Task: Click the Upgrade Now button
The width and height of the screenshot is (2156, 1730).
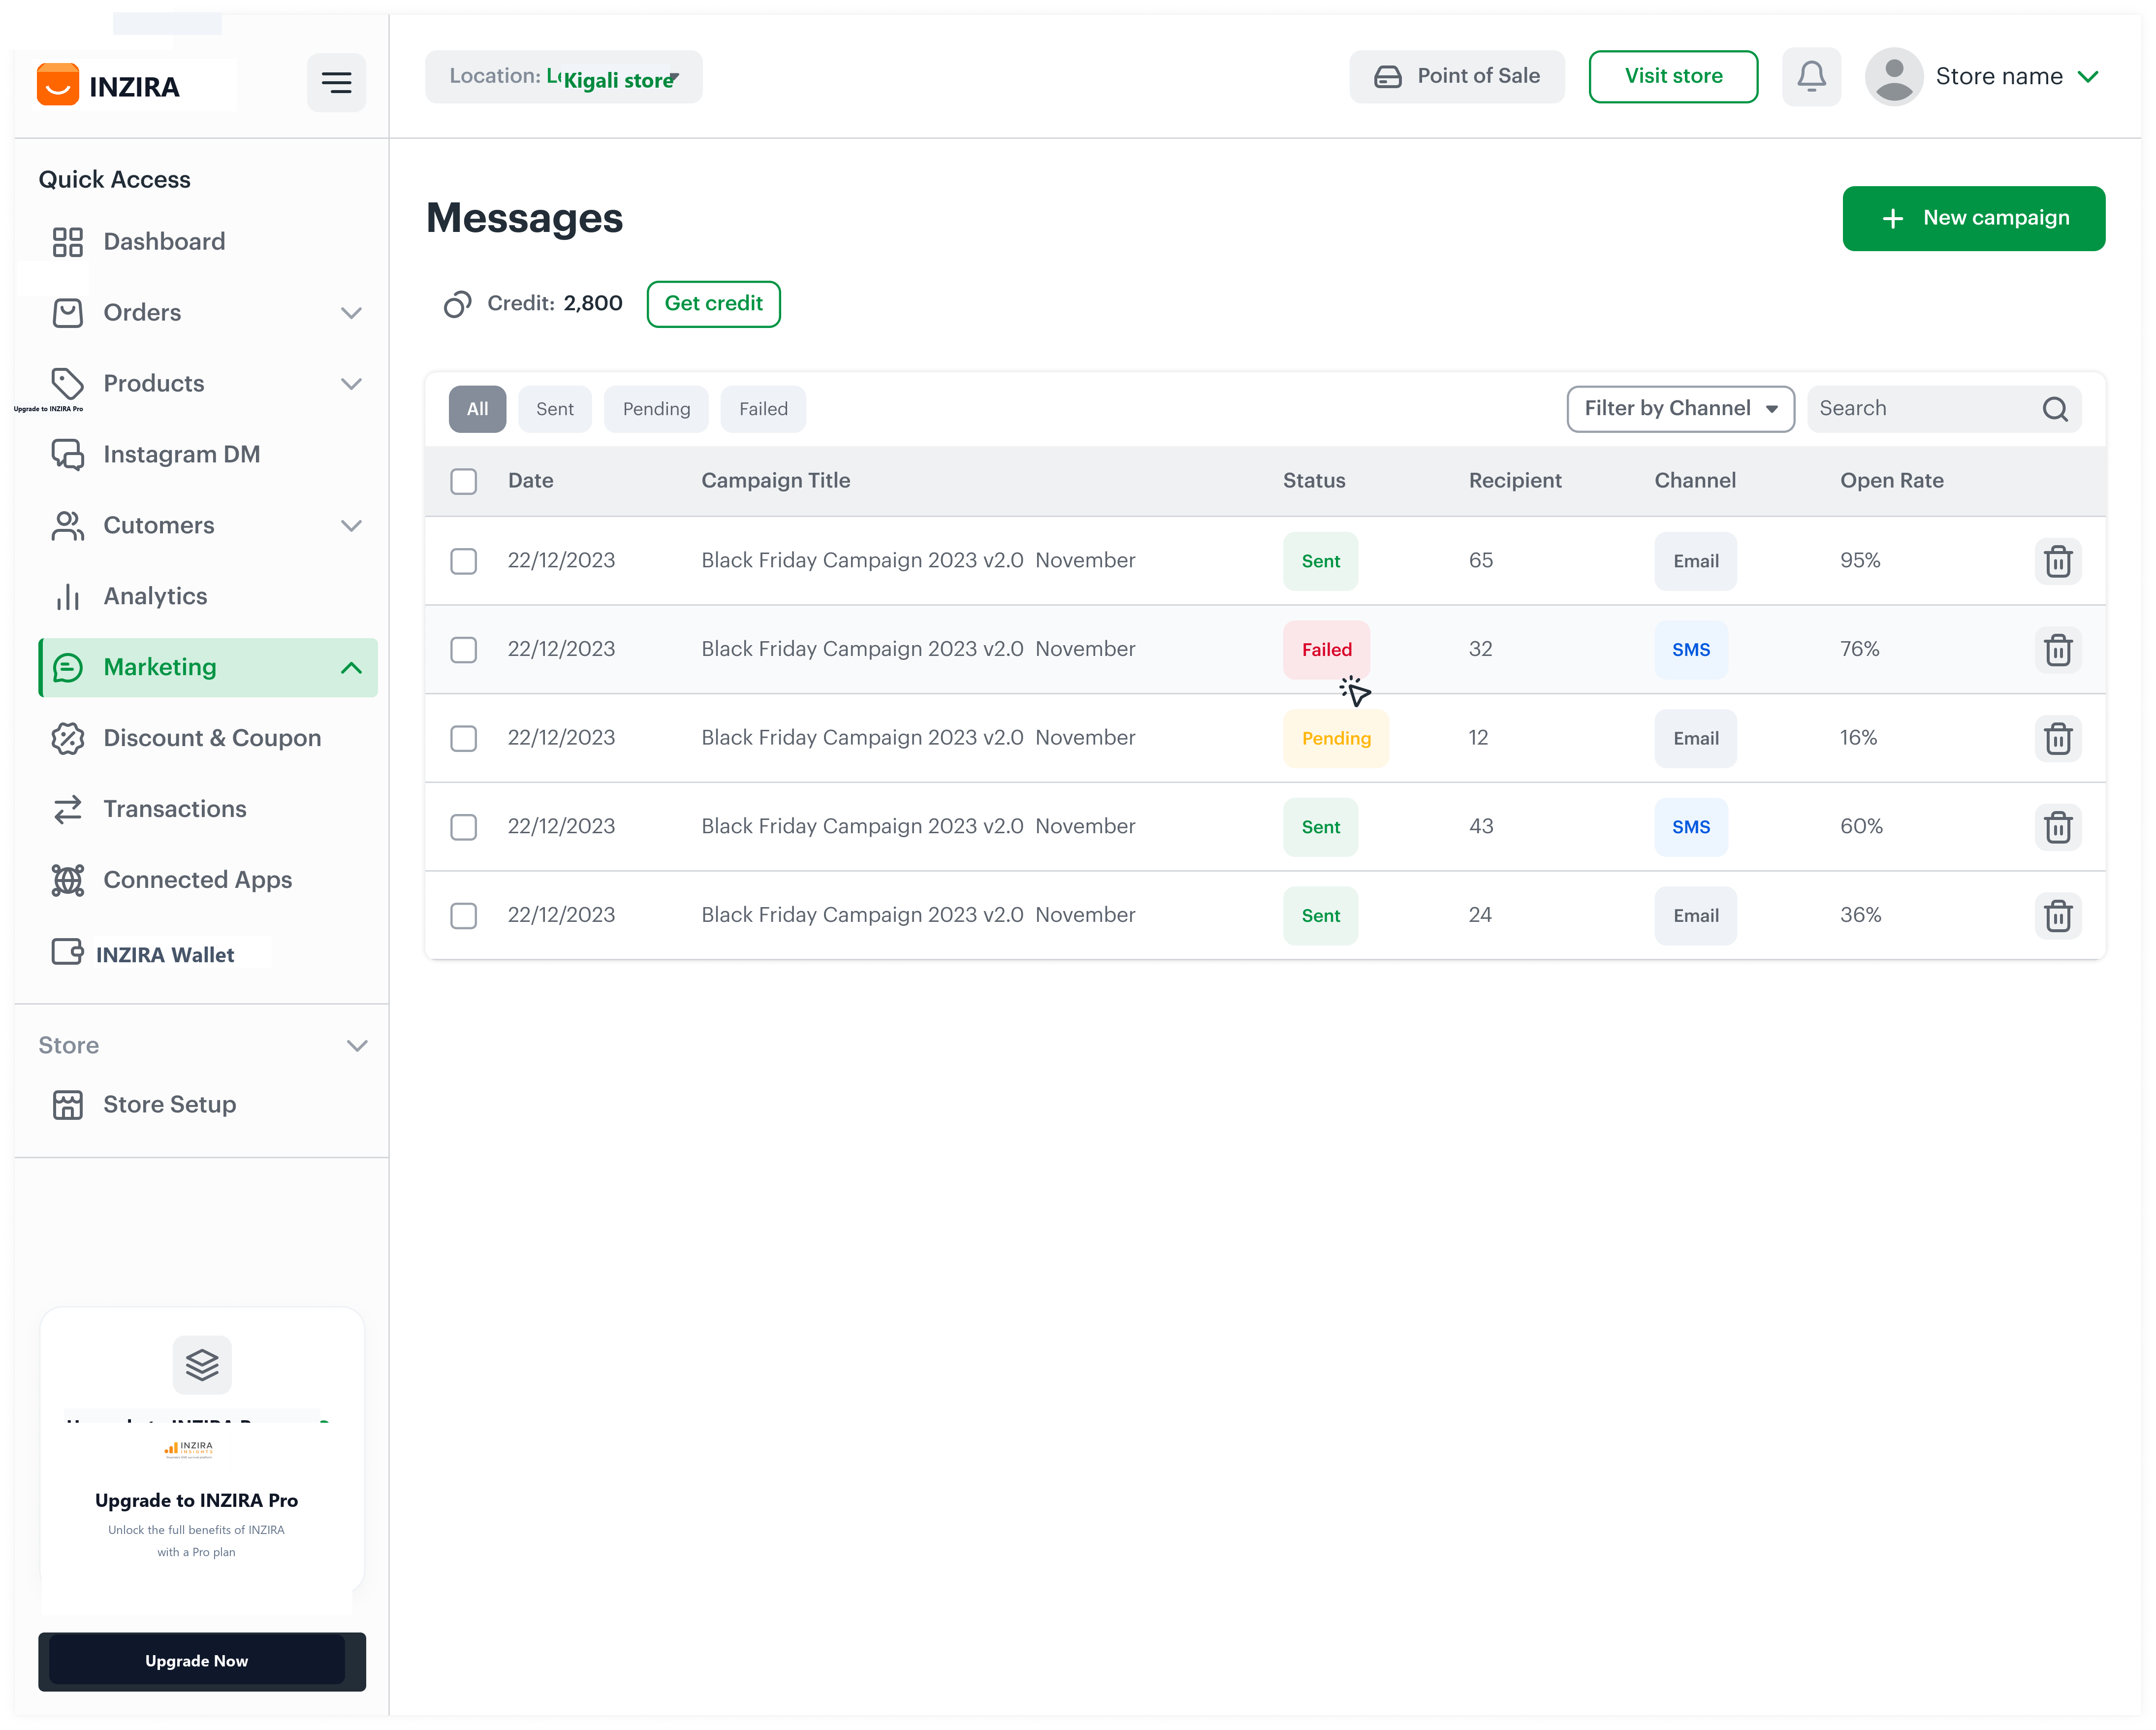Action: click(201, 1661)
